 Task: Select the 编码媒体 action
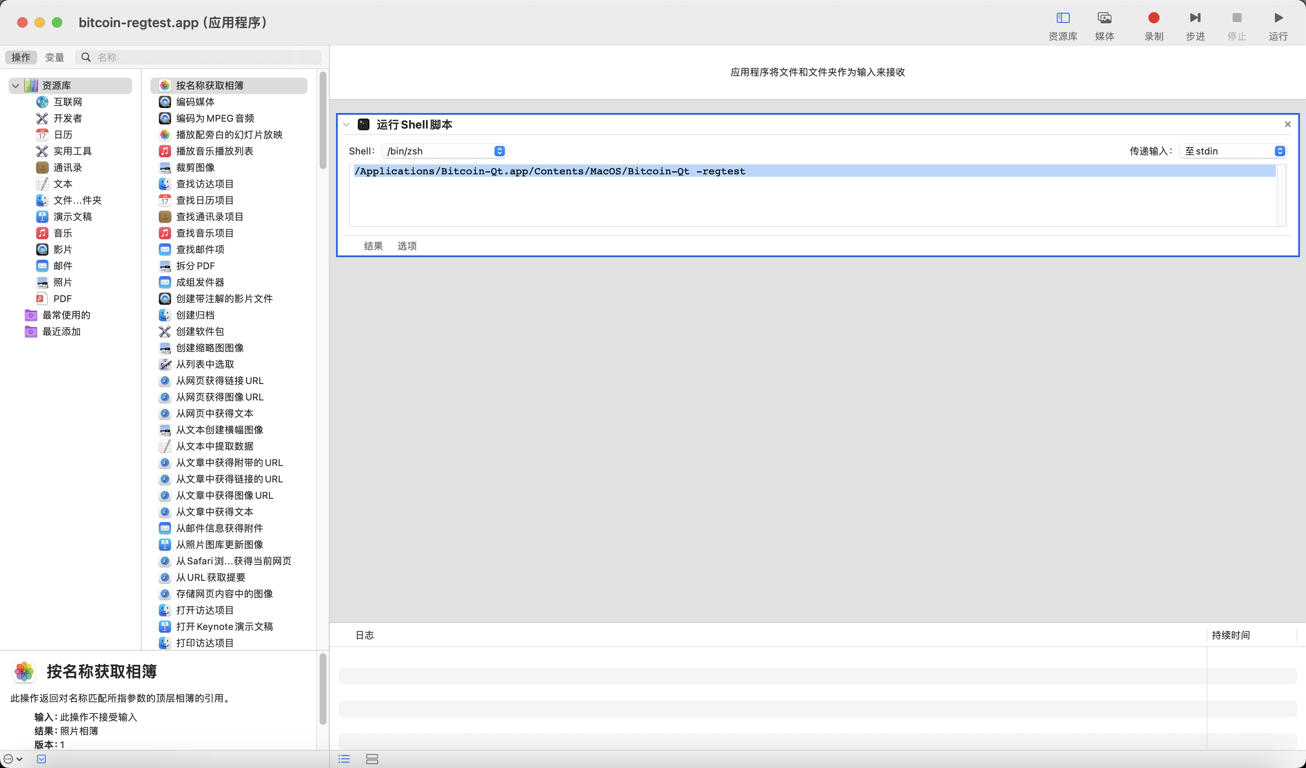pyautogui.click(x=195, y=102)
